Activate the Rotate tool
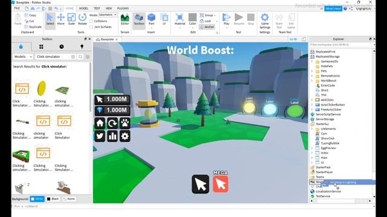 click(x=82, y=19)
